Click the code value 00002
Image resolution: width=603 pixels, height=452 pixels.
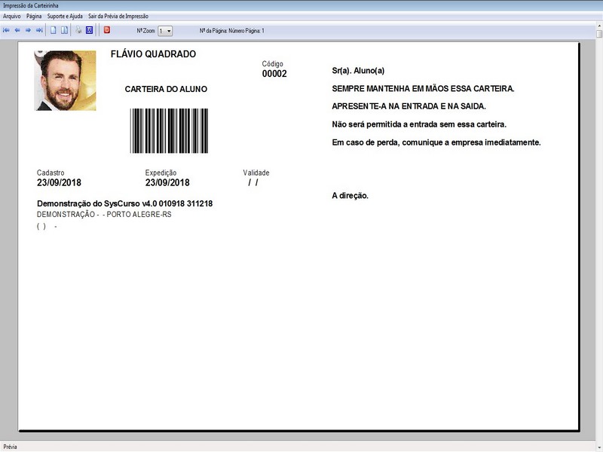(274, 74)
